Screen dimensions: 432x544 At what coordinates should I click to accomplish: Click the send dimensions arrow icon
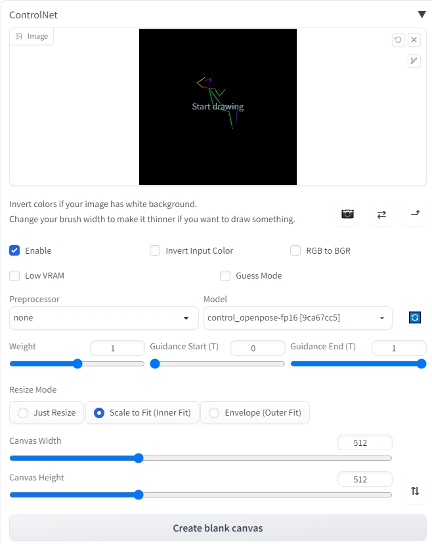[x=415, y=214]
